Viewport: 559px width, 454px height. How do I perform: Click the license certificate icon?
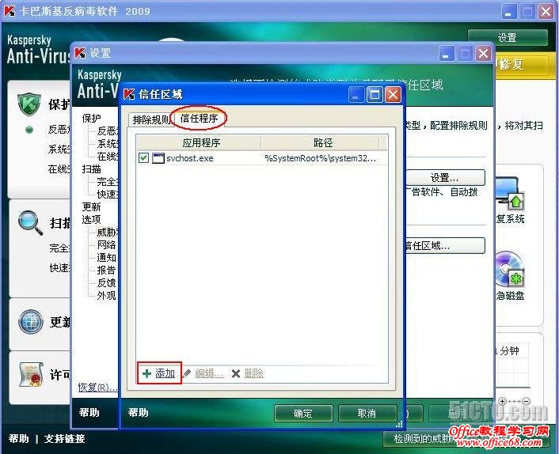[31, 375]
